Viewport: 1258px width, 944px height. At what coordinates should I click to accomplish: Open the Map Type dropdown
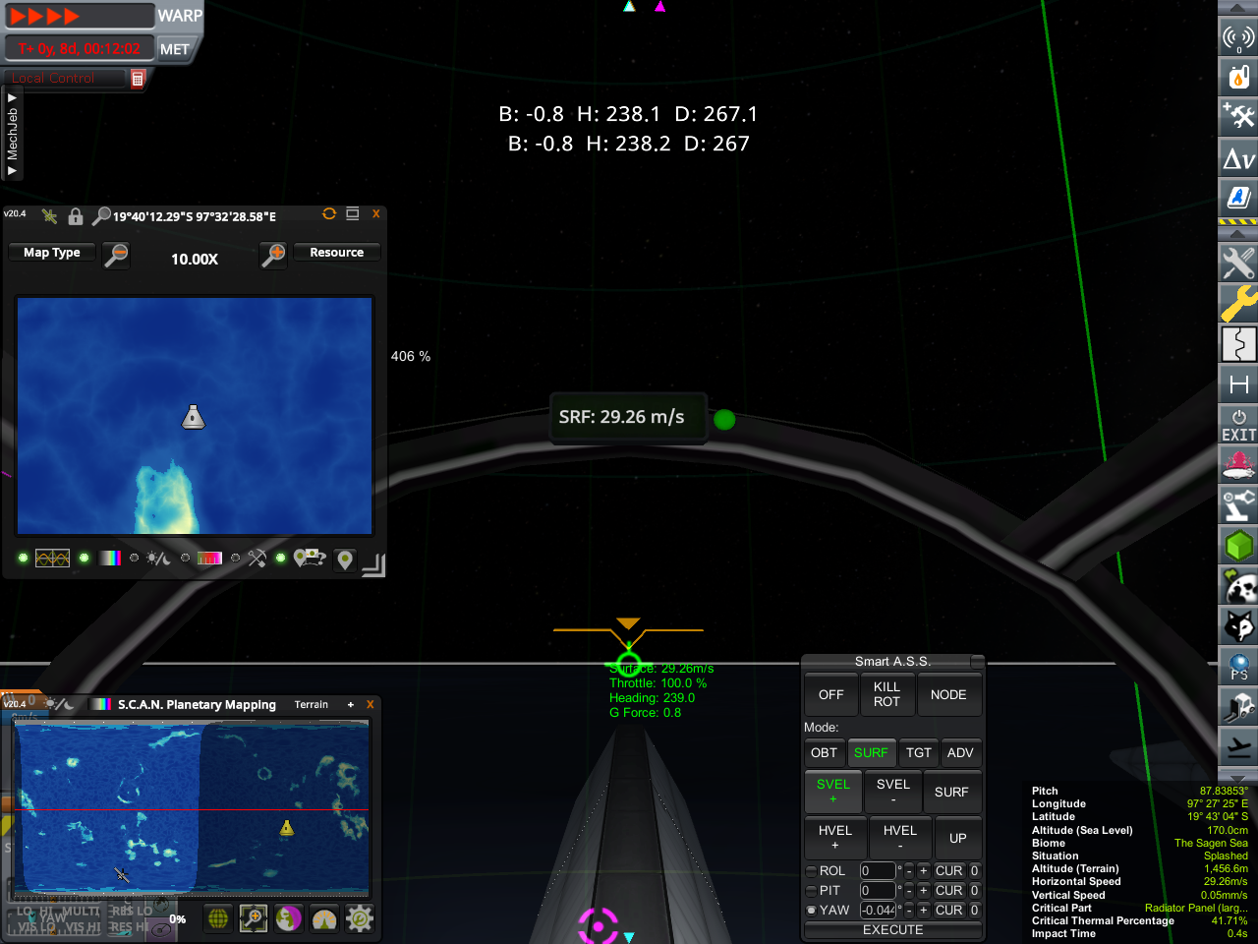point(52,253)
